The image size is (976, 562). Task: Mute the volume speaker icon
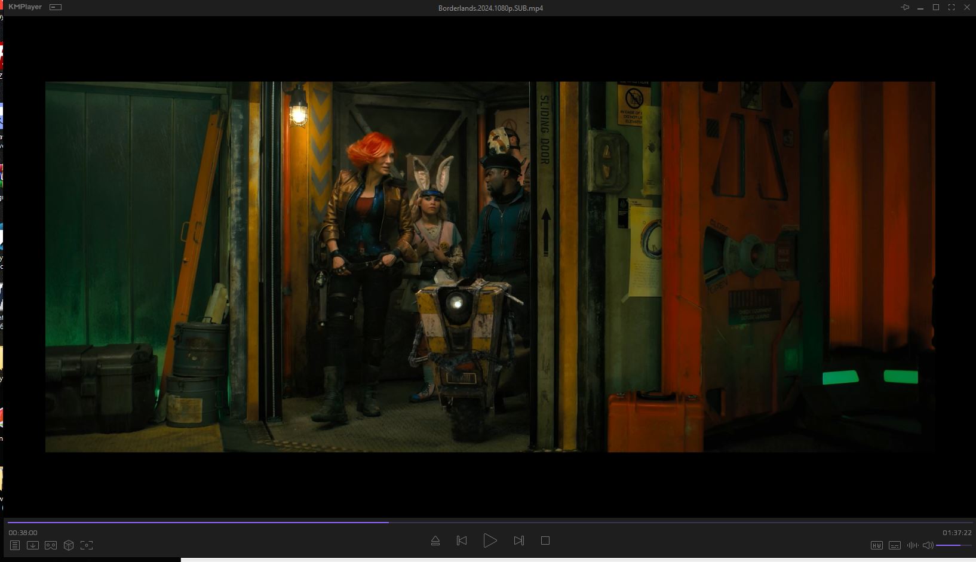(928, 545)
